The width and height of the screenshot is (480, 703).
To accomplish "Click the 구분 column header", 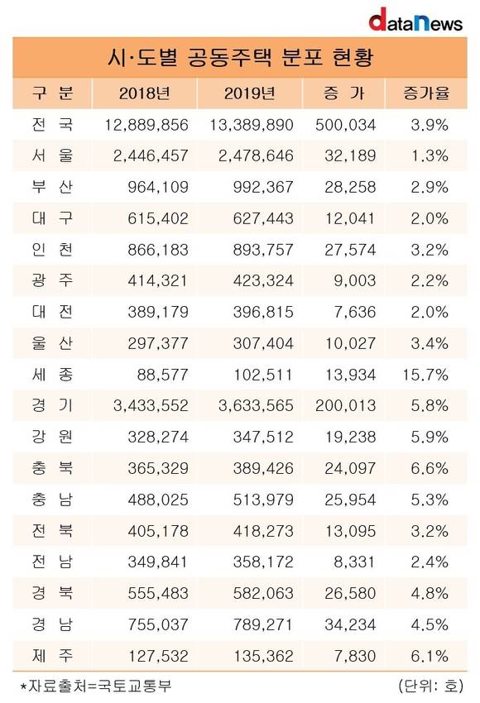I will (52, 93).
